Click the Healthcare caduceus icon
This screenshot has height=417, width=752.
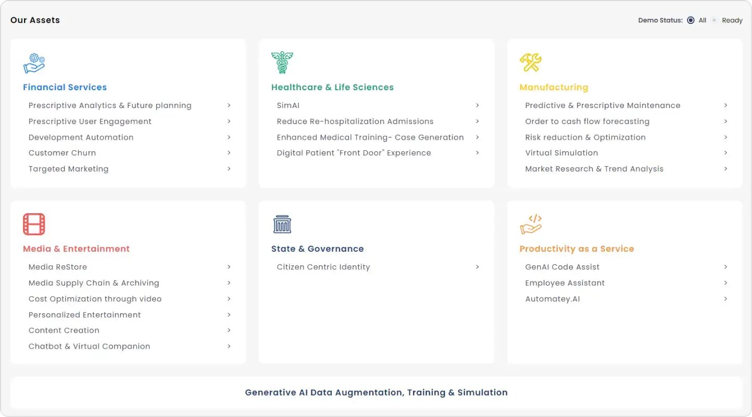[x=282, y=63]
